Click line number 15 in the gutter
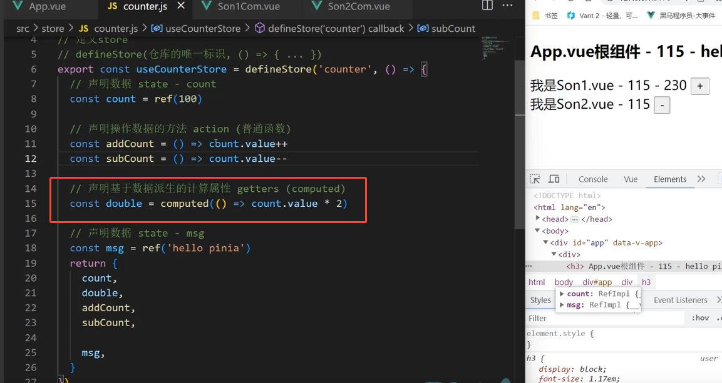This screenshot has height=383, width=722. coord(31,204)
